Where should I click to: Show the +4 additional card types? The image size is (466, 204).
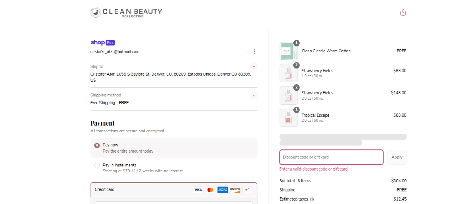(247, 190)
